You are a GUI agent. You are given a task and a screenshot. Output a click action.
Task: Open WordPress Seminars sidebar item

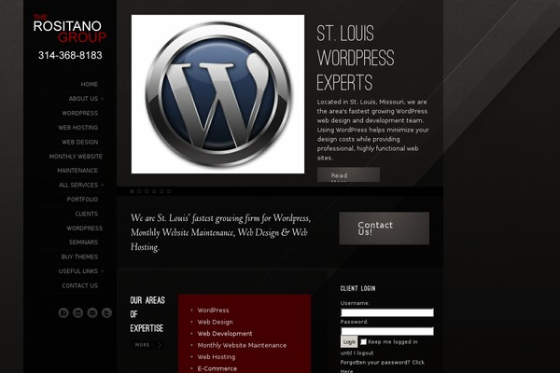pos(84,235)
